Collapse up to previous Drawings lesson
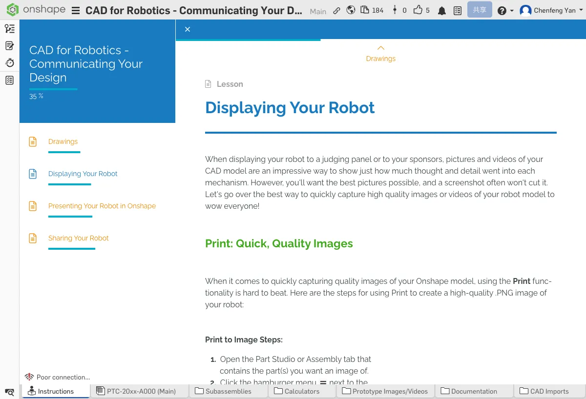 [381, 53]
